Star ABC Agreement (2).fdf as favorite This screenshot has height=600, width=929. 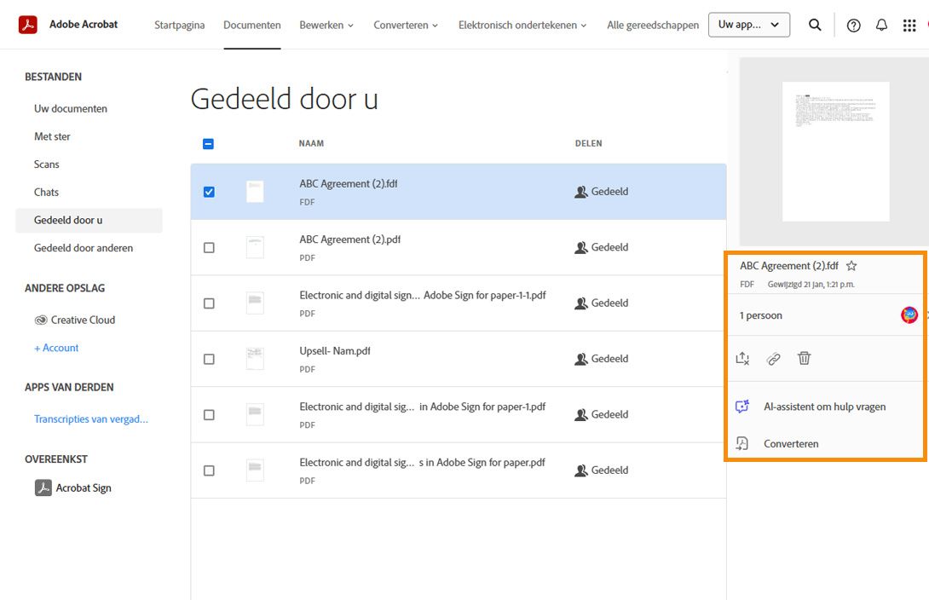(851, 265)
